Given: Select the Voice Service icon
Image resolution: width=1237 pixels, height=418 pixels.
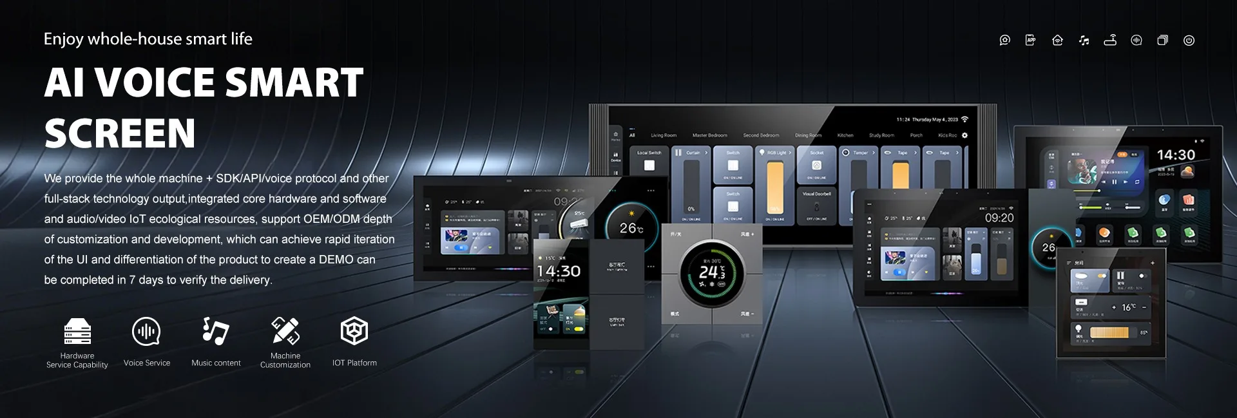Looking at the screenshot, I should click(x=146, y=331).
